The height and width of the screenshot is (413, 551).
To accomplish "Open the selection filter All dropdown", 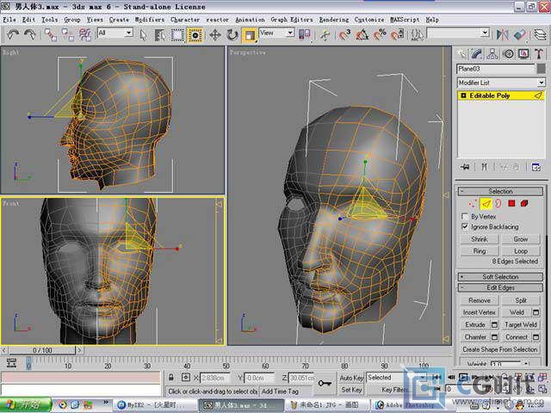I will pyautogui.click(x=128, y=33).
